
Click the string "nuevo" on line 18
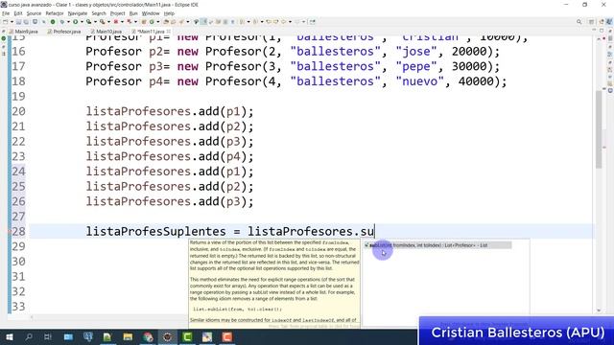(x=420, y=81)
